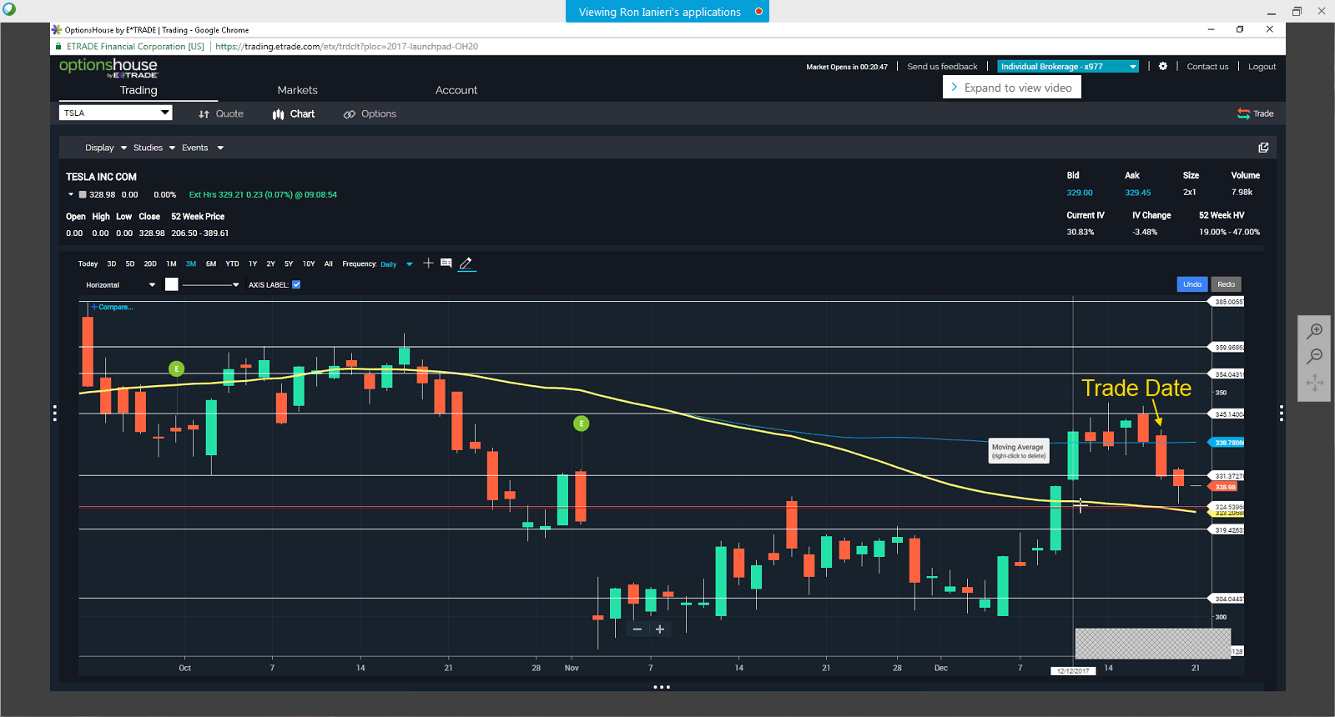Click the quote color square swatch
Viewport: 1335px width, 717px height.
83,194
